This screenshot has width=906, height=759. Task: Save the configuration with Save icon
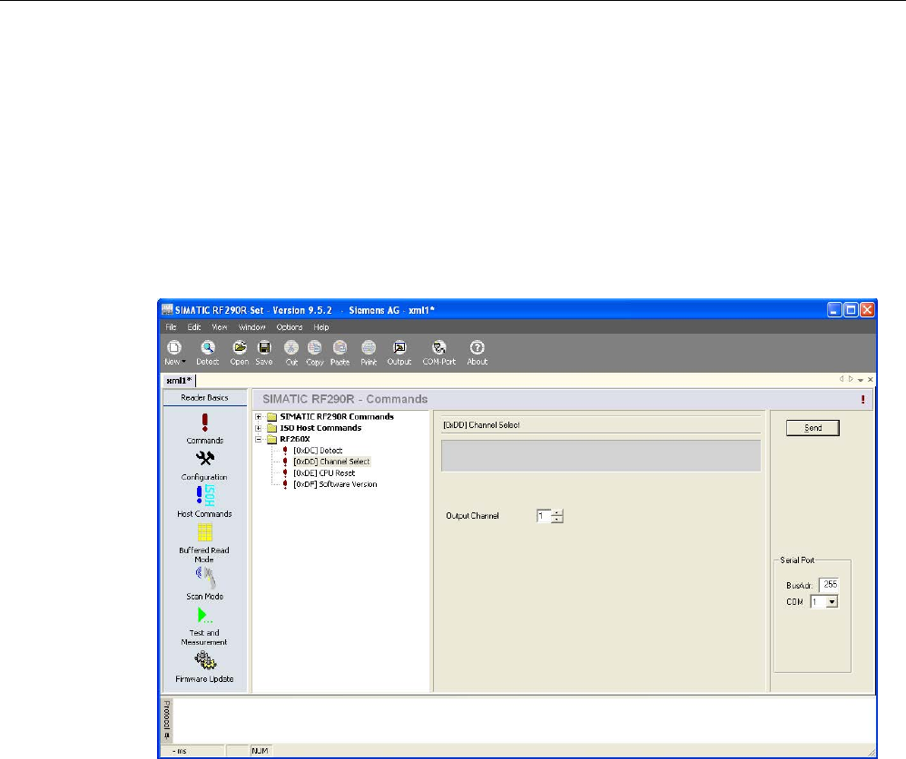[x=264, y=347]
